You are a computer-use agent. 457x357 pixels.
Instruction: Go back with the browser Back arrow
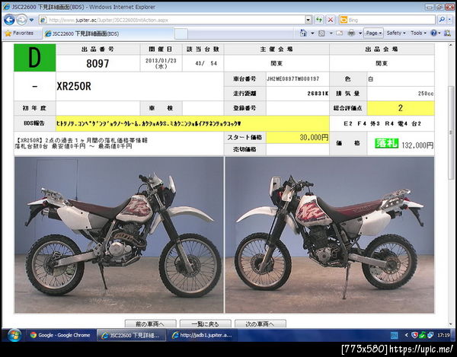coord(9,20)
